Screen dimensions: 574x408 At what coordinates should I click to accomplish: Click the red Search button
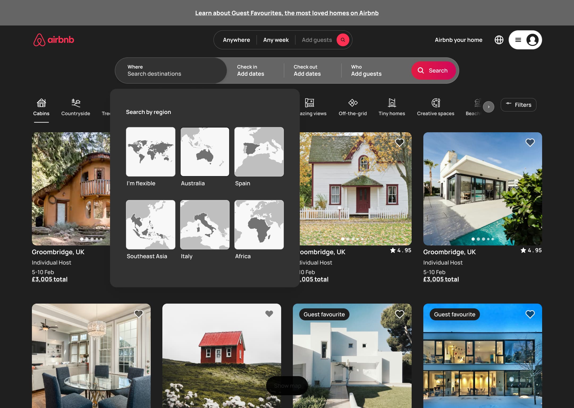pyautogui.click(x=433, y=70)
